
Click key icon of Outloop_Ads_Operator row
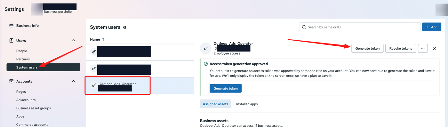[x=94, y=85]
